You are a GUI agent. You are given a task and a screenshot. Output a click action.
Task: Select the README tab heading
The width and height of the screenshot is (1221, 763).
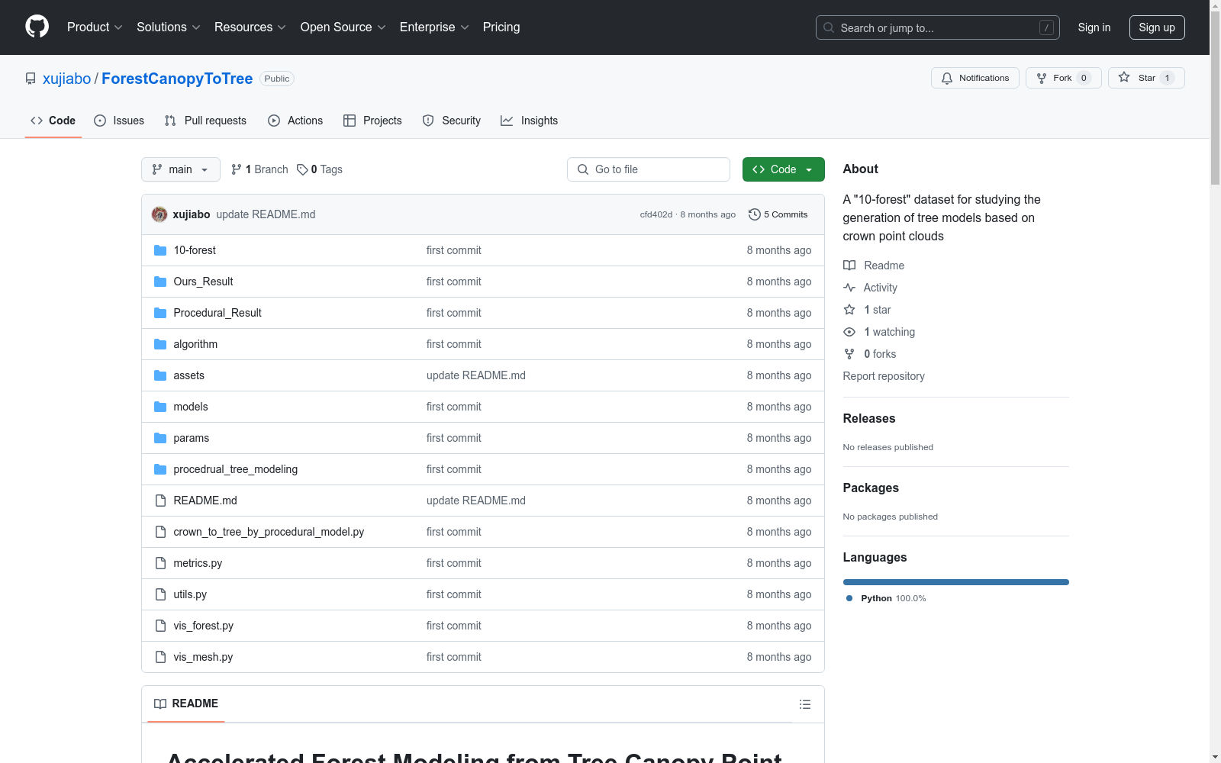[x=186, y=703]
